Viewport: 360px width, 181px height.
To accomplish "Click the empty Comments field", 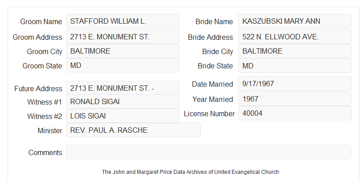I will pyautogui.click(x=209, y=152).
